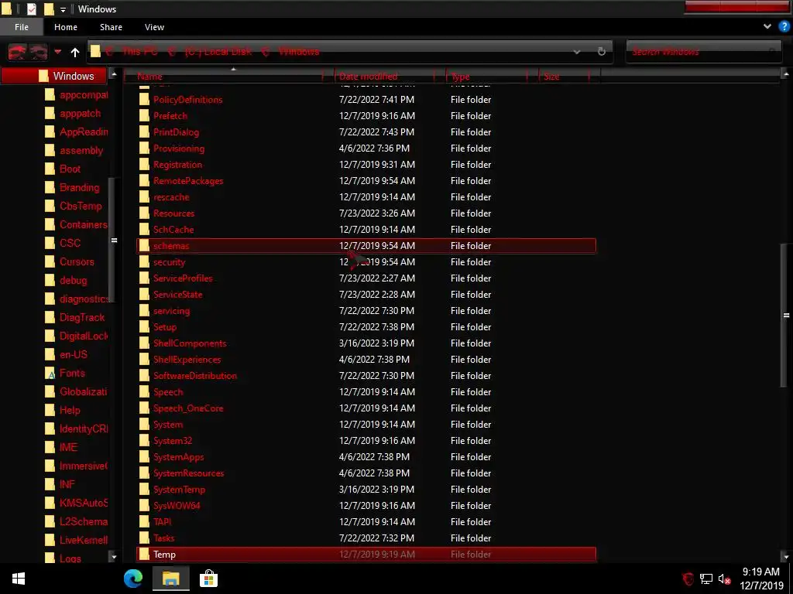Click the folder icon beside SysWOW64
Image resolution: width=793 pixels, height=594 pixels.
(144, 506)
